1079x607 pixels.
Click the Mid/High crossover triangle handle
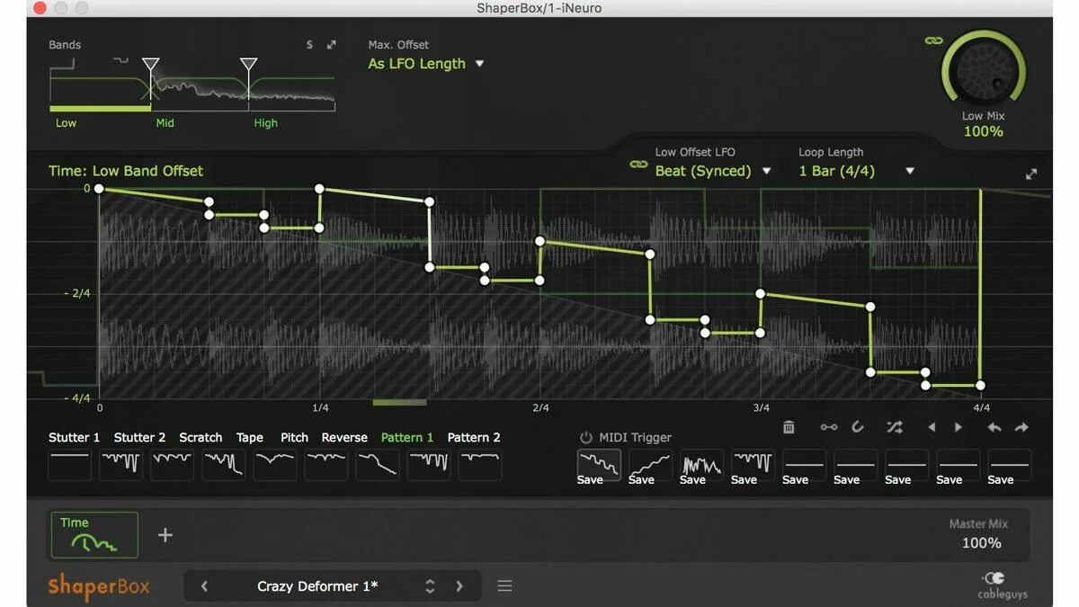249,65
